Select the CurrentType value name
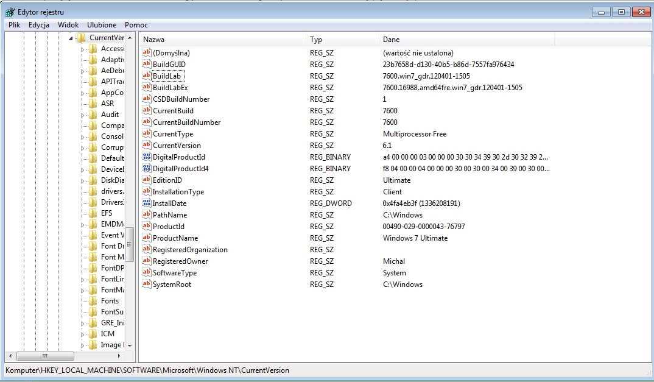 click(173, 134)
